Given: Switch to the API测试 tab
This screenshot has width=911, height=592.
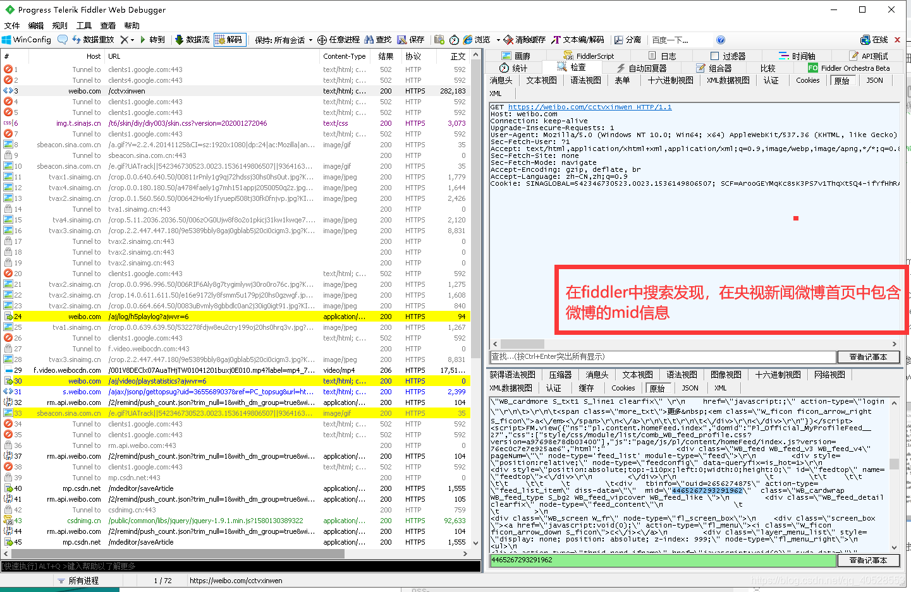Looking at the screenshot, I should click(869, 56).
